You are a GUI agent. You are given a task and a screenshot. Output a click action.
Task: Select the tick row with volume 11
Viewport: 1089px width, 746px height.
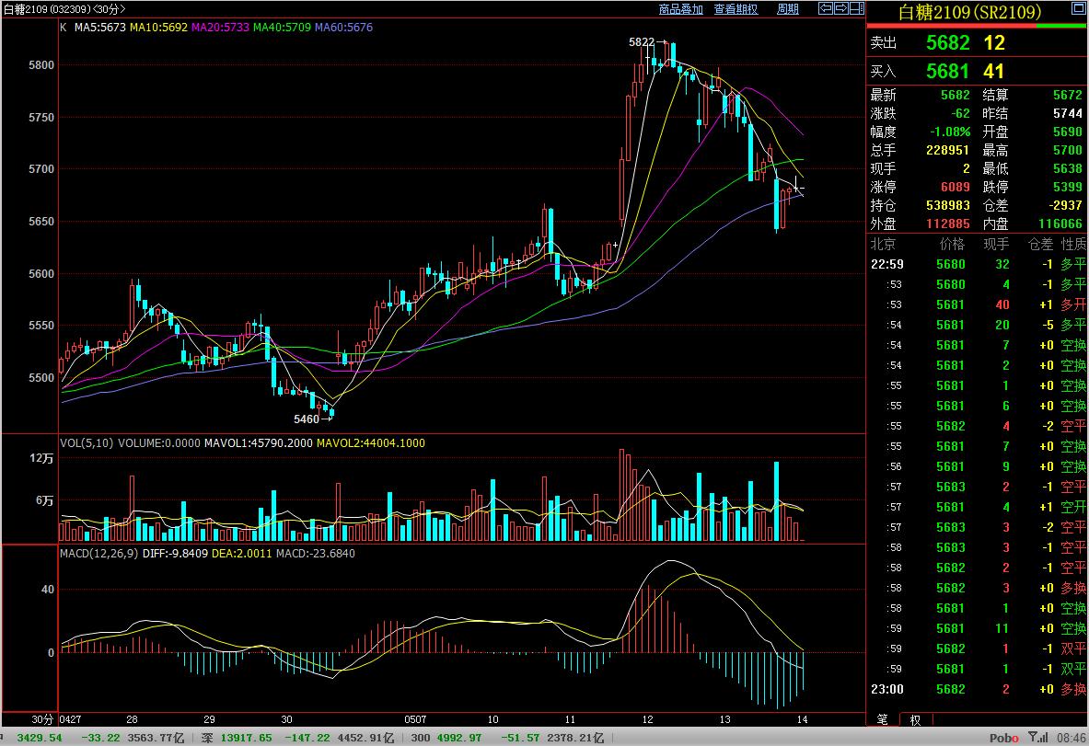978,629
